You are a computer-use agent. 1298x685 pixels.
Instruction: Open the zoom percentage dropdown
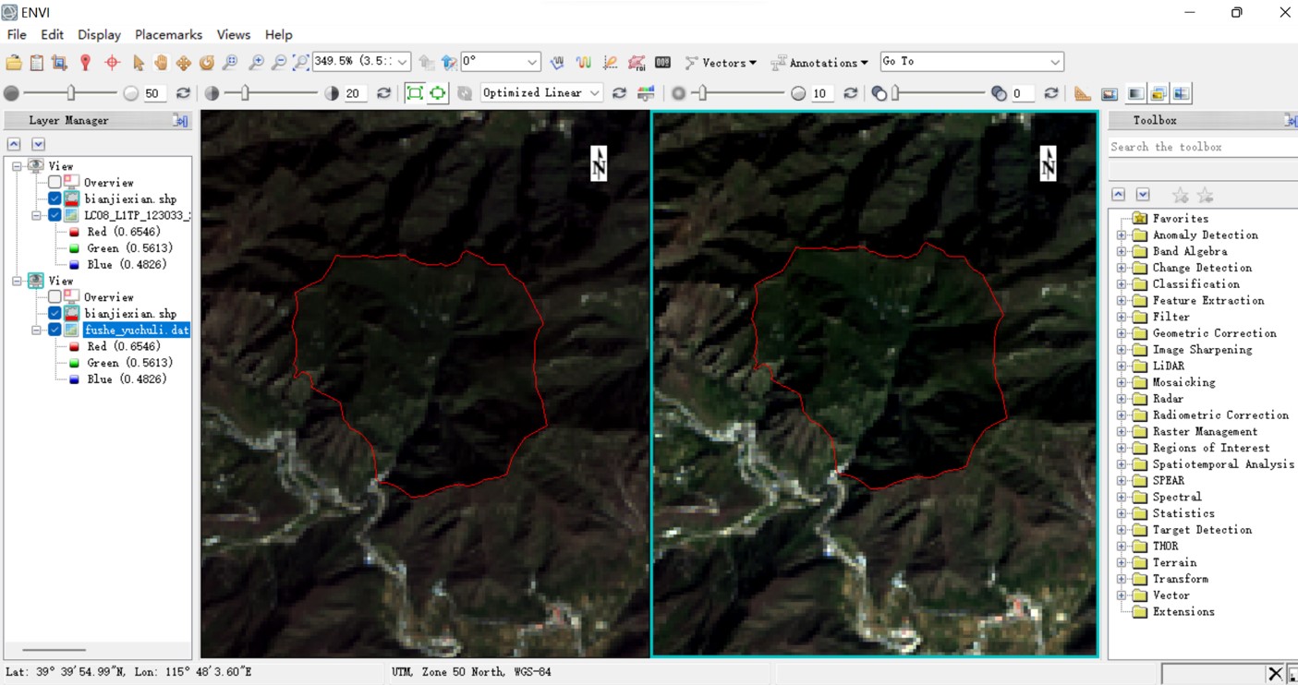(x=401, y=62)
